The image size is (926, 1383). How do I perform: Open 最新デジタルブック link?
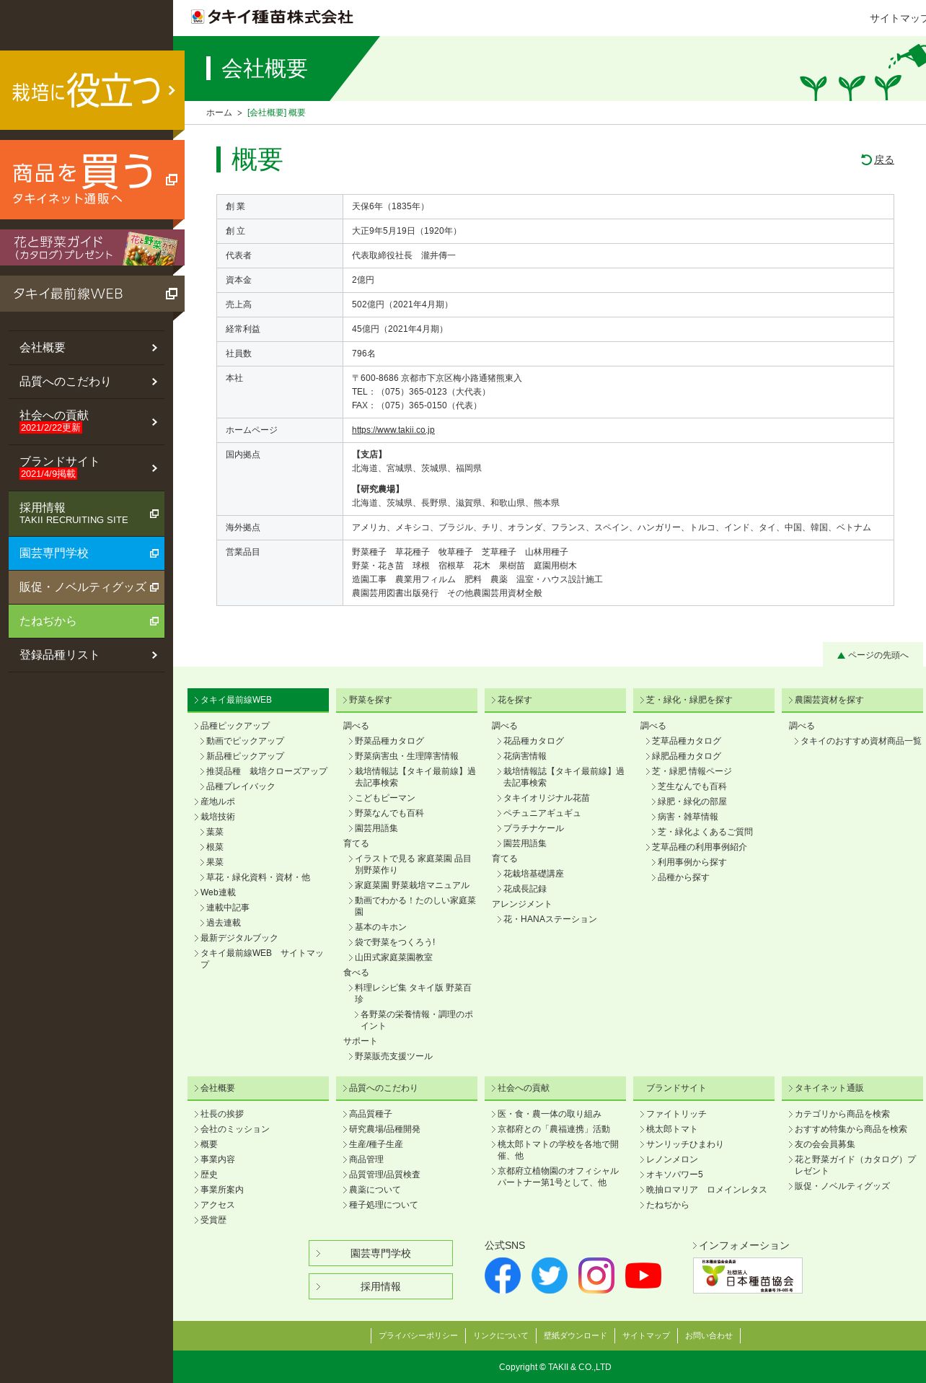[x=239, y=938]
